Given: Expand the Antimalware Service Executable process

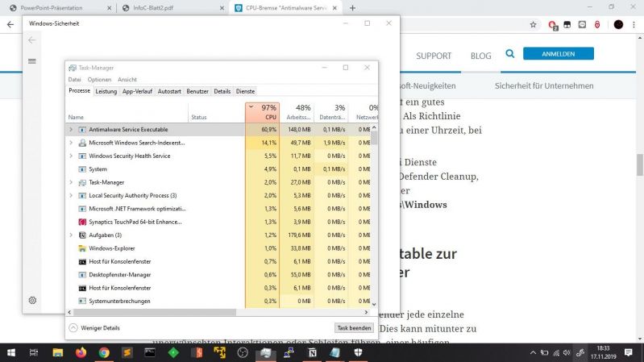Looking at the screenshot, I should click(71, 129).
